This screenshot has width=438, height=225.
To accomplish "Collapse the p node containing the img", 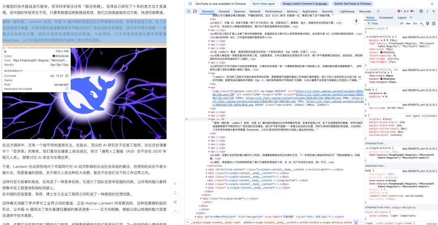I will [210, 87].
